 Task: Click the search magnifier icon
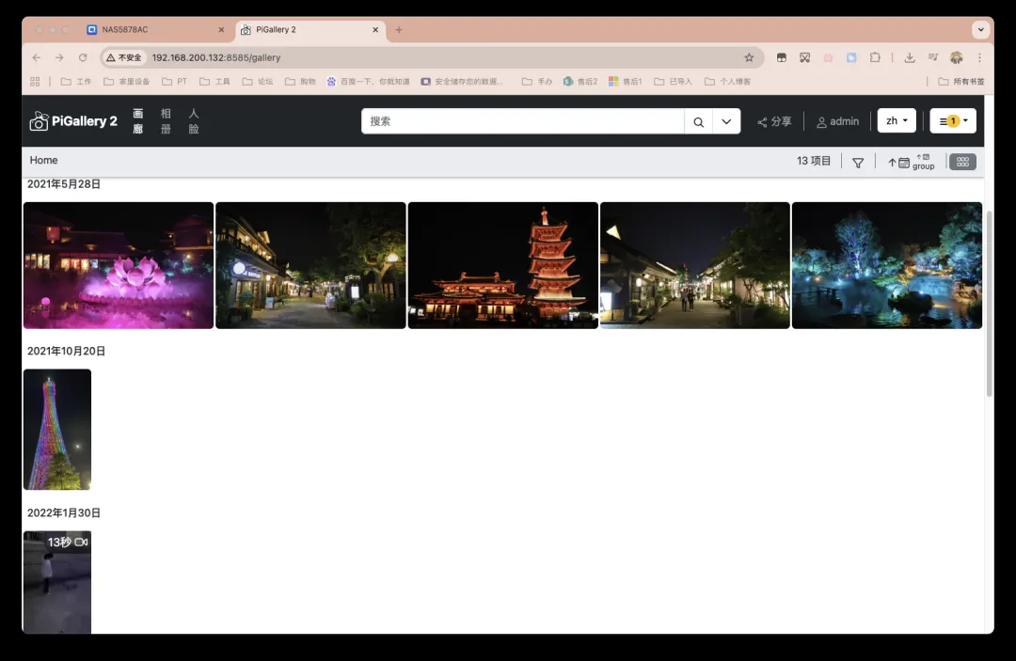(x=698, y=121)
